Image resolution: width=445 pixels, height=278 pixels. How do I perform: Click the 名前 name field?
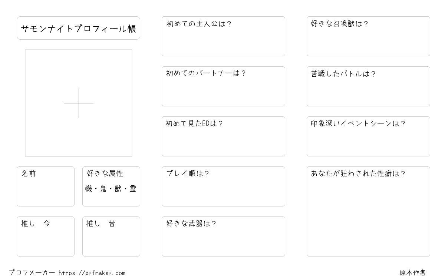coord(46,186)
